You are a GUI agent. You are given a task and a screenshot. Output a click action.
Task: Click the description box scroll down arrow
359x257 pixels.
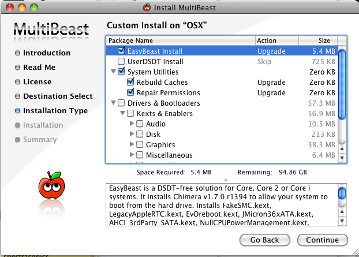342,221
